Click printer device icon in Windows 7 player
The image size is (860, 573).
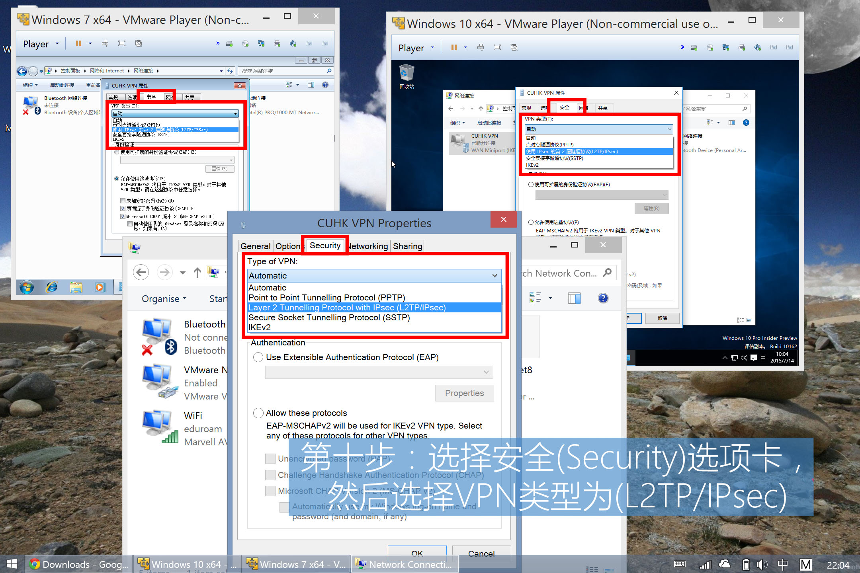(x=277, y=43)
